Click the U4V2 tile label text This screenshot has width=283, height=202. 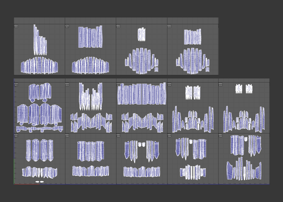(x=169, y=84)
